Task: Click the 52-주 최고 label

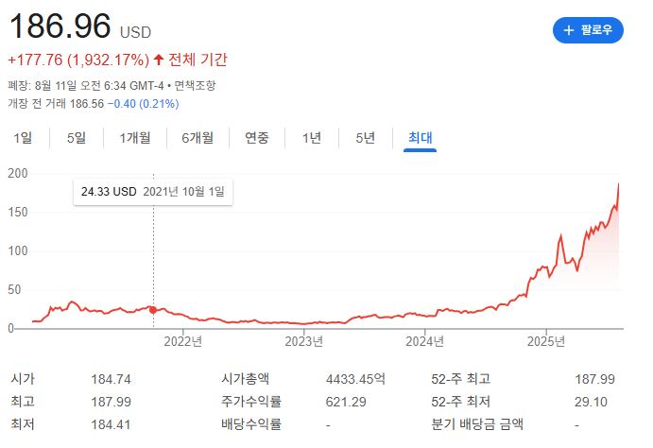Action: tap(460, 379)
